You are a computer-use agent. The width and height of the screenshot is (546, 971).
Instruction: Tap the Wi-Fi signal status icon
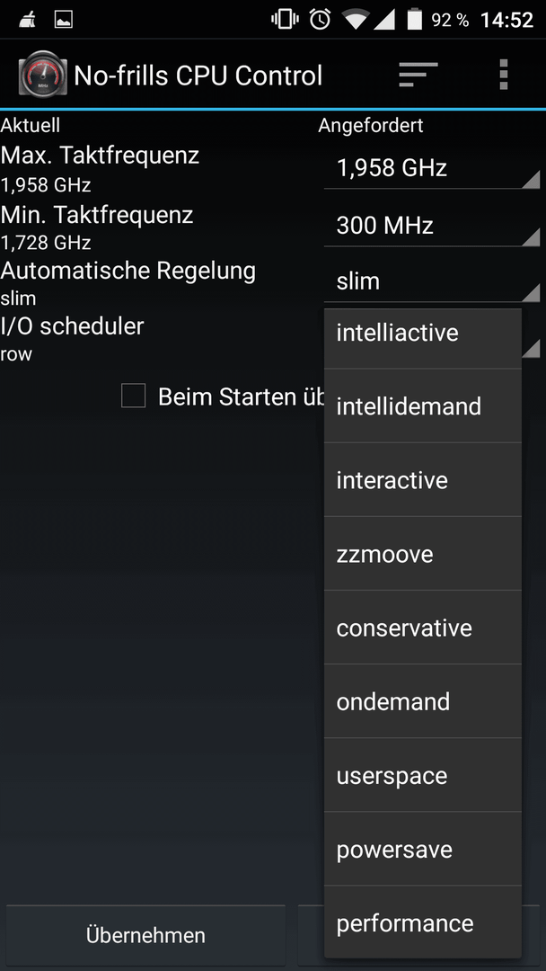[356, 20]
